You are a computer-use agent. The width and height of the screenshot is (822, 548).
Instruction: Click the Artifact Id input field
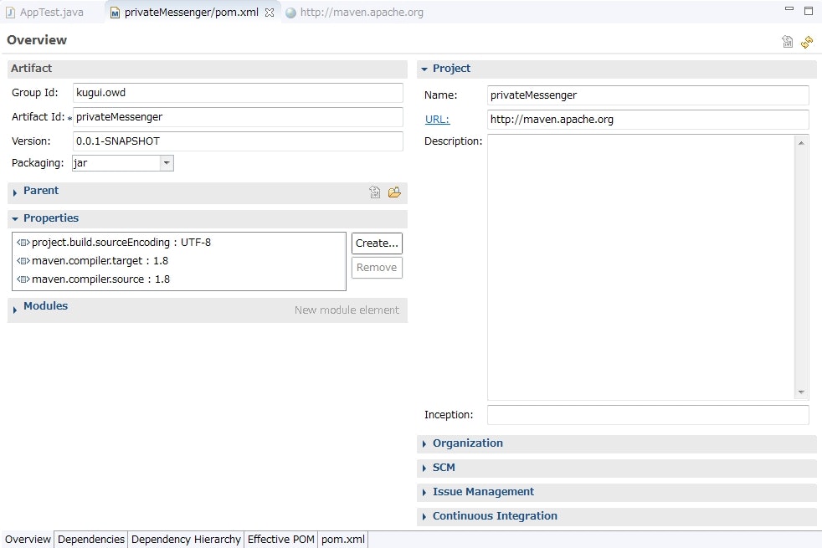tap(238, 117)
